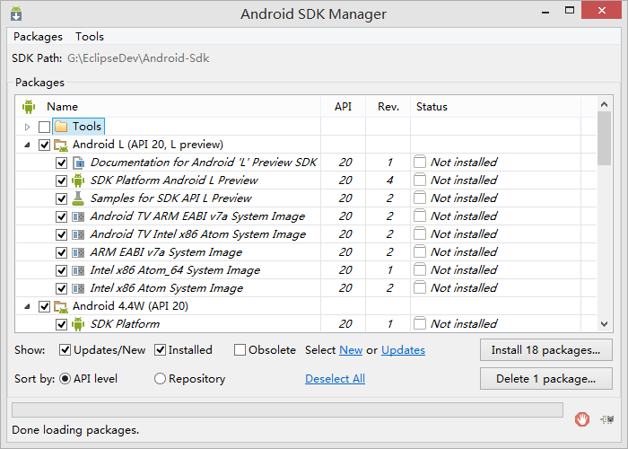Click the Samples for SDK flask icon

[78, 198]
